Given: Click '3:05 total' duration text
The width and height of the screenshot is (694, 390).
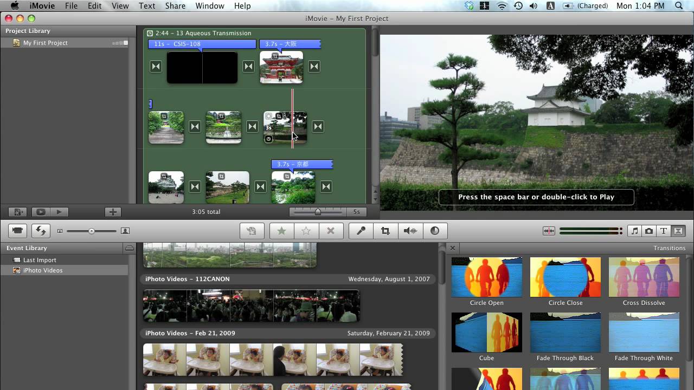Looking at the screenshot, I should point(206,212).
